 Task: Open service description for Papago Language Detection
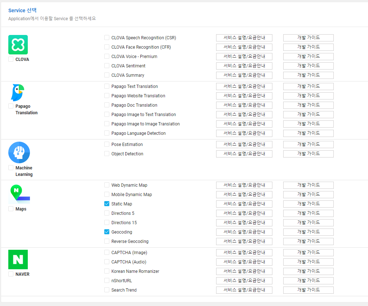pos(244,133)
